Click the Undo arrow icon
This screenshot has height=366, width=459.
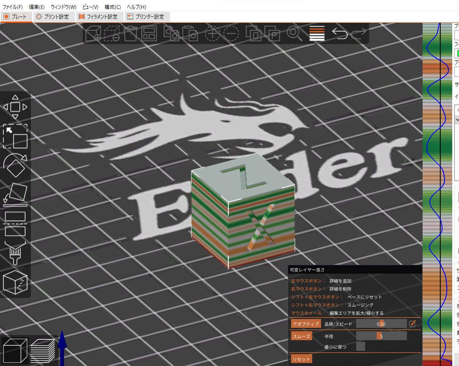coord(340,33)
